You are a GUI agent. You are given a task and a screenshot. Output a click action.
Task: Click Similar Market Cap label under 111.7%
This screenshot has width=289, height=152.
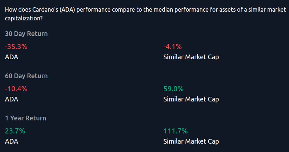pyautogui.click(x=191, y=141)
